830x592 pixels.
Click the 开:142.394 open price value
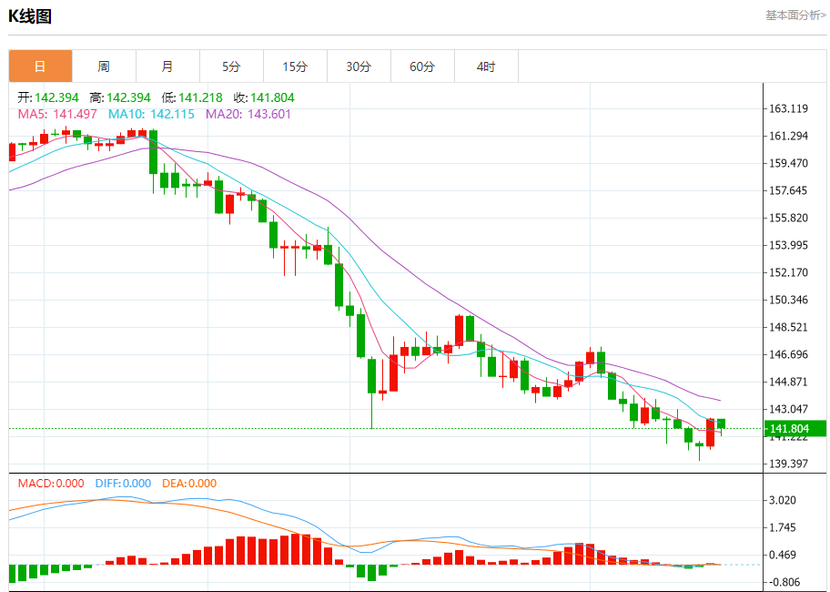tap(48, 97)
